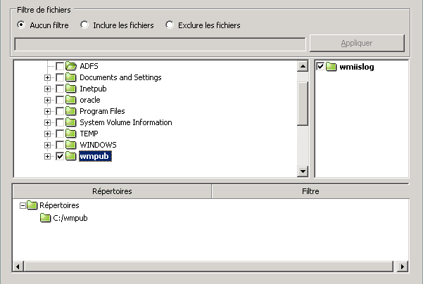The width and height of the screenshot is (423, 284).
Task: Click the Inetpub folder icon
Action: tap(70, 89)
